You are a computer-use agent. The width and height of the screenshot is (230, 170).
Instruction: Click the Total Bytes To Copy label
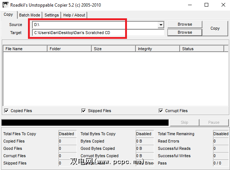coord(98,134)
